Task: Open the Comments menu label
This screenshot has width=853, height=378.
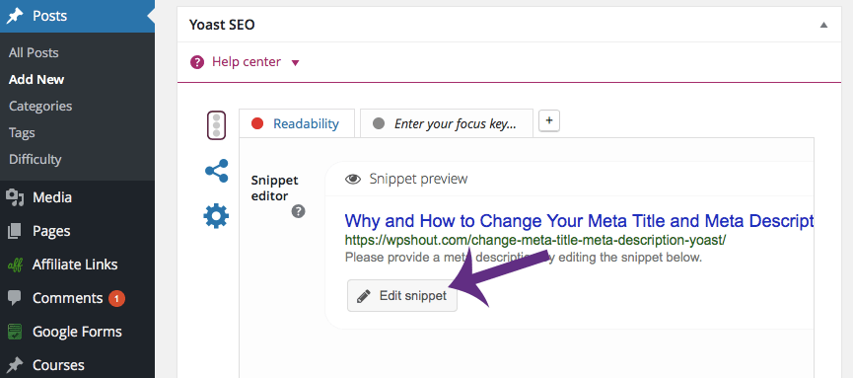Action: [67, 298]
